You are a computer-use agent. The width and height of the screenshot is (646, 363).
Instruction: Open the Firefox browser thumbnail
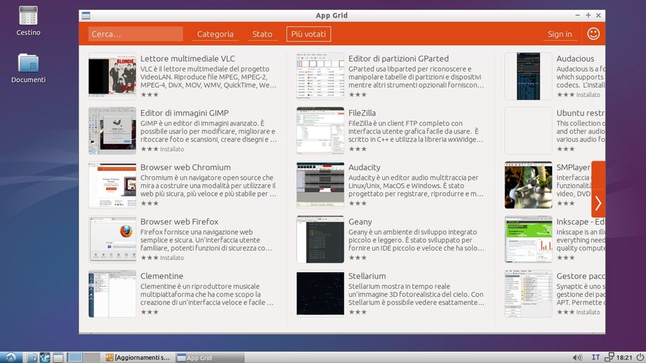coord(112,239)
